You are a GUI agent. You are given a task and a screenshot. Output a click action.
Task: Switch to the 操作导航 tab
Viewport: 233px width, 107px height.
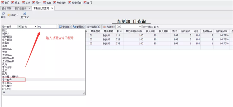(x=6, y=8)
